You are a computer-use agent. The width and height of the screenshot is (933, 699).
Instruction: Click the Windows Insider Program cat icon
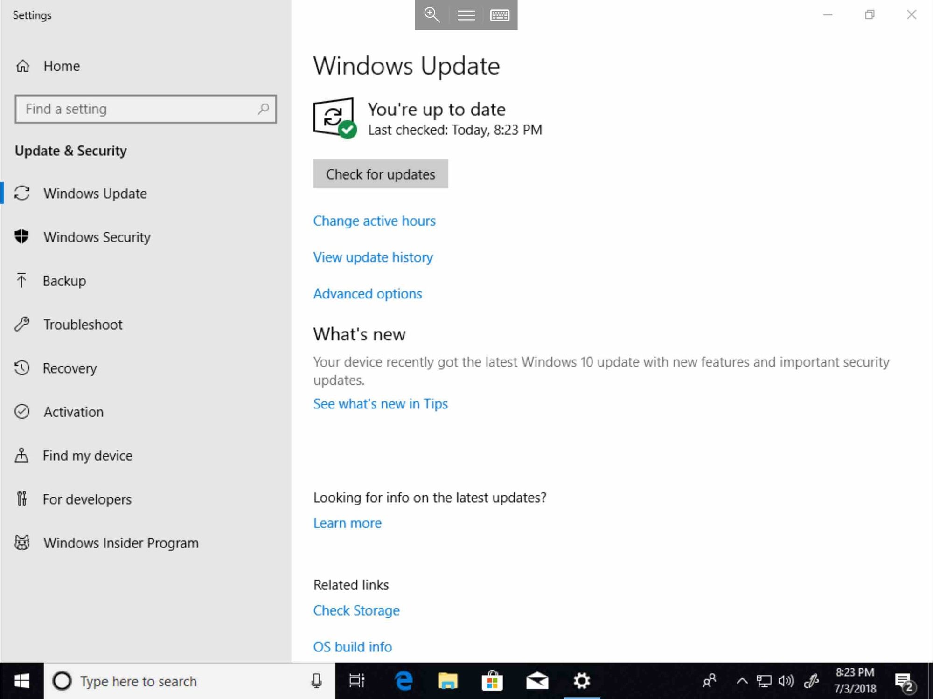pyautogui.click(x=22, y=543)
